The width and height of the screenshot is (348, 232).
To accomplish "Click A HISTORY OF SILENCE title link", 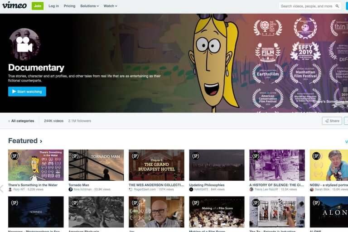I will tap(276, 185).
